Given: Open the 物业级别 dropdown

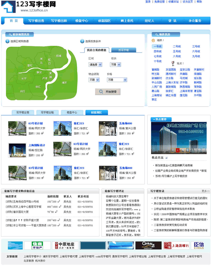Looking at the screenshot, I should coord(94,80).
